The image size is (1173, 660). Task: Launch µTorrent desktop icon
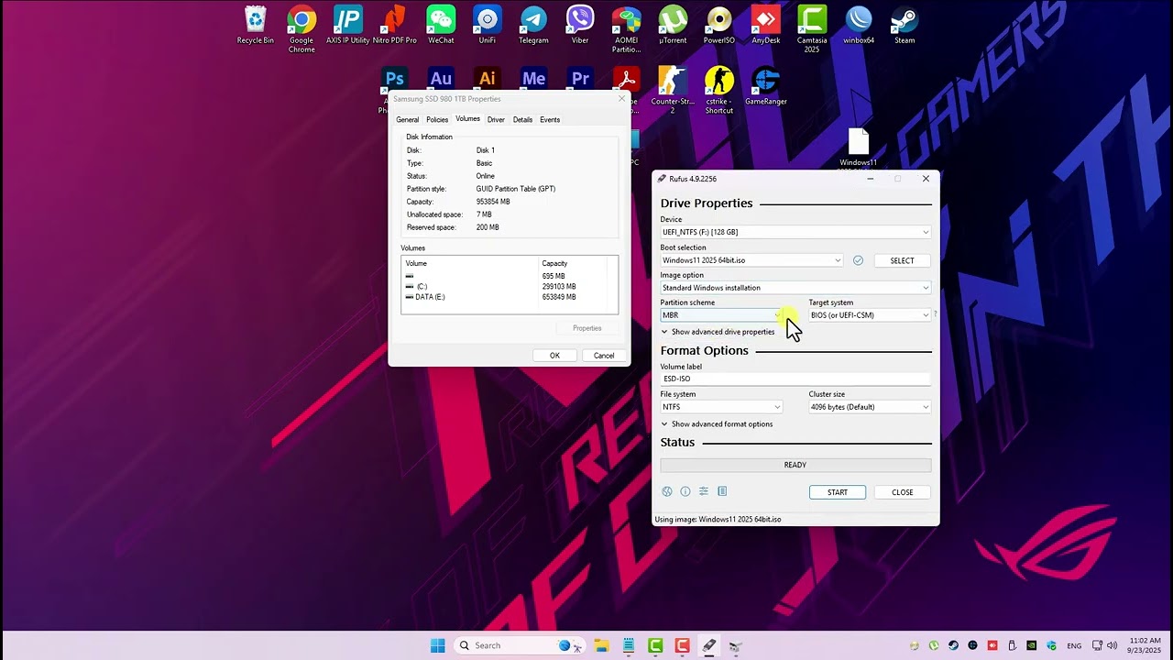673,26
